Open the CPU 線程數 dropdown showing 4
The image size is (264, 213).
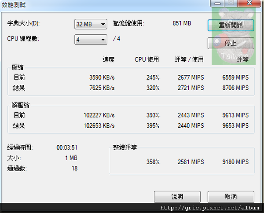(91, 40)
